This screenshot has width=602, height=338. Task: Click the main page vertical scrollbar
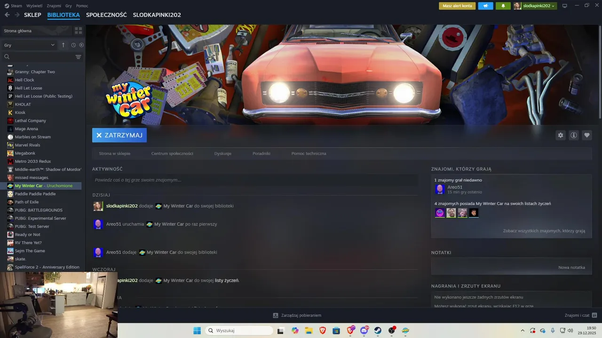point(599,72)
